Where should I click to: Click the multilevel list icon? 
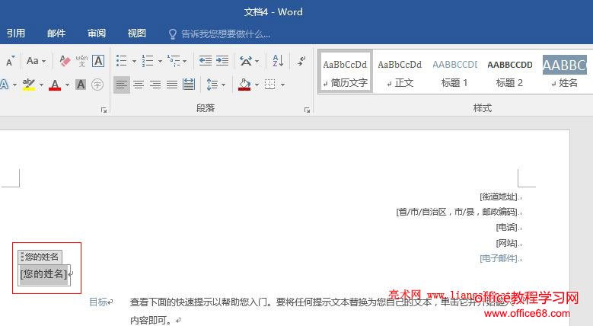(x=174, y=61)
